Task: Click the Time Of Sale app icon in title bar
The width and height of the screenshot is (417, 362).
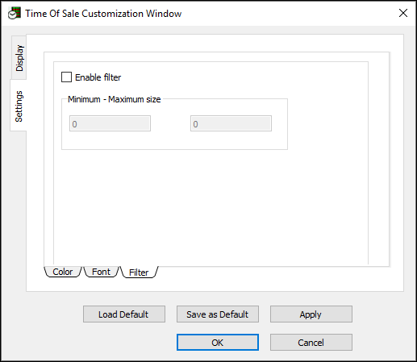Action: tap(15, 14)
